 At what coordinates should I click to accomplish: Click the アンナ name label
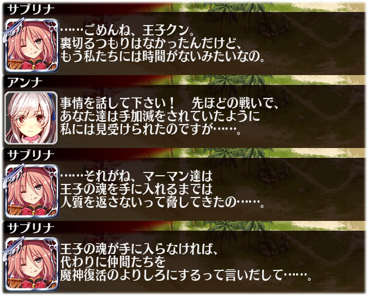[x=25, y=82]
